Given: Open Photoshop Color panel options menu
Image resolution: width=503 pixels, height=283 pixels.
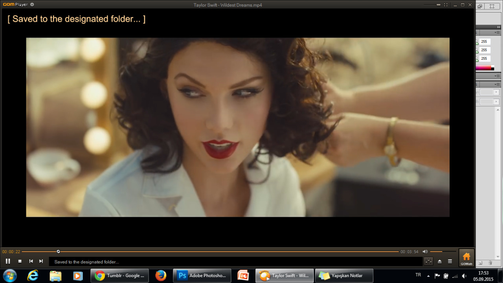Looking at the screenshot, I should [x=498, y=33].
